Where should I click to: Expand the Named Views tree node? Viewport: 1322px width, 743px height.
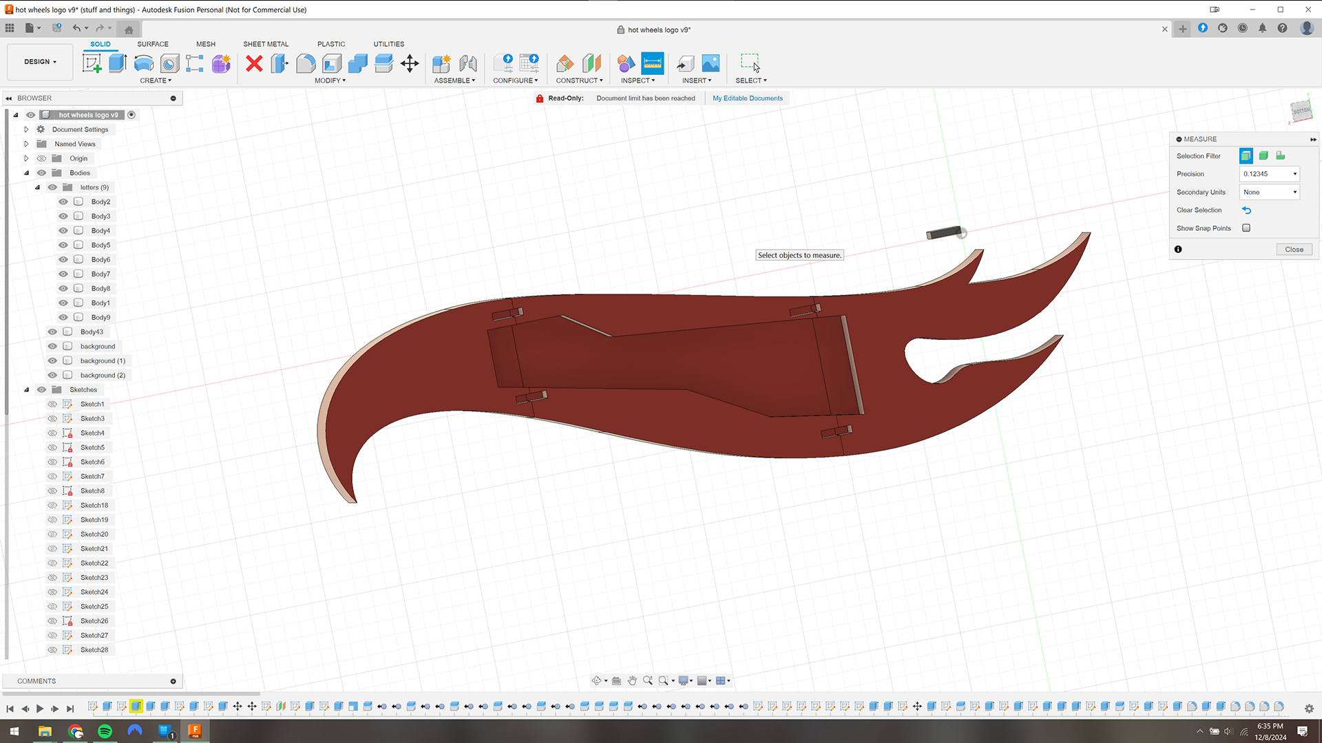click(26, 144)
